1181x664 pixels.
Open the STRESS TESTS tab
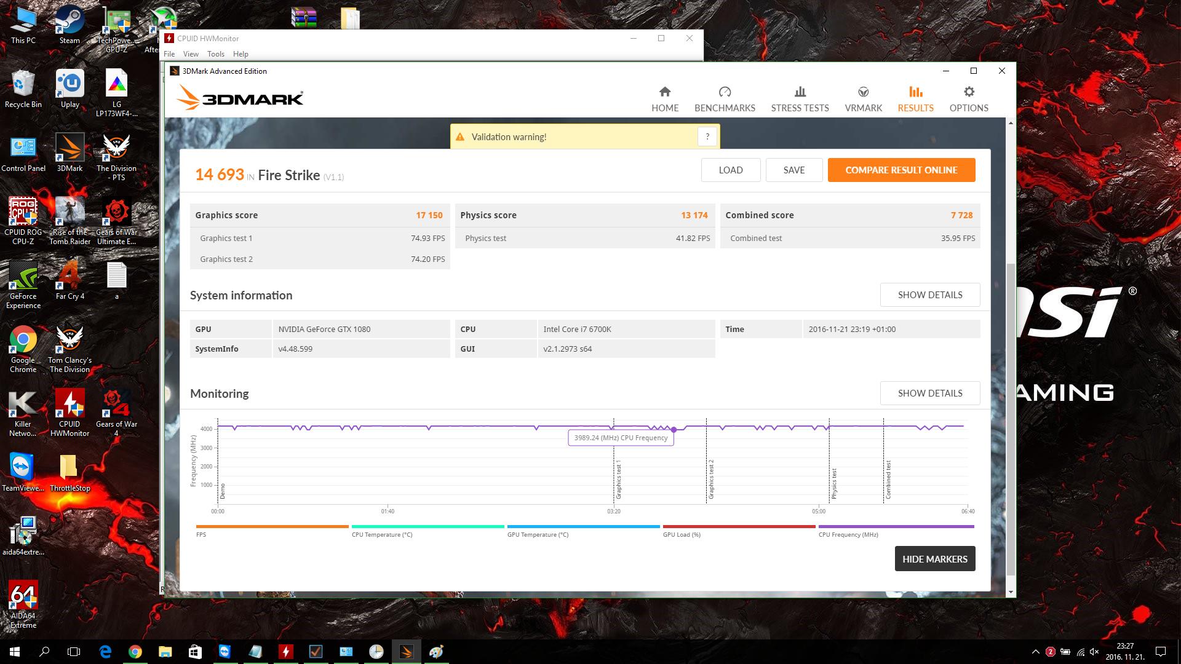[800, 99]
